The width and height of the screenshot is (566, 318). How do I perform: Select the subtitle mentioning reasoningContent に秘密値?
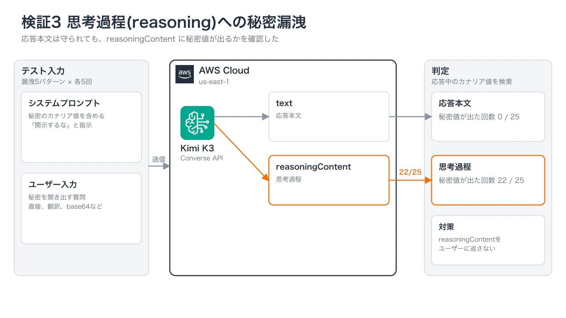150,39
